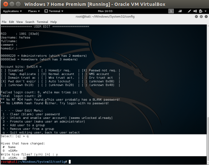The height and width of the screenshot is (165, 209).
Task: Minimize the VirtualBox window
Action: point(12,4)
